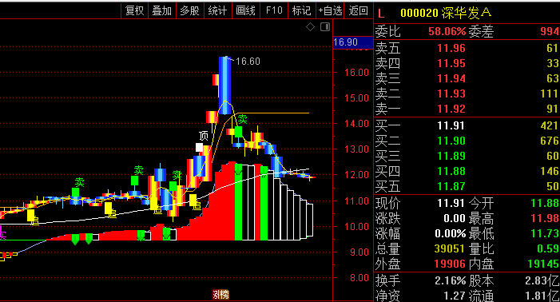The image size is (560, 302).
Task: Click 买二 price 11.90
Action: (x=451, y=141)
